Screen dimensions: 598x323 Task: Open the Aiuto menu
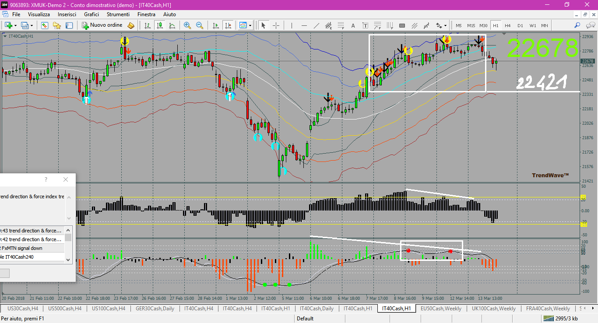(169, 14)
